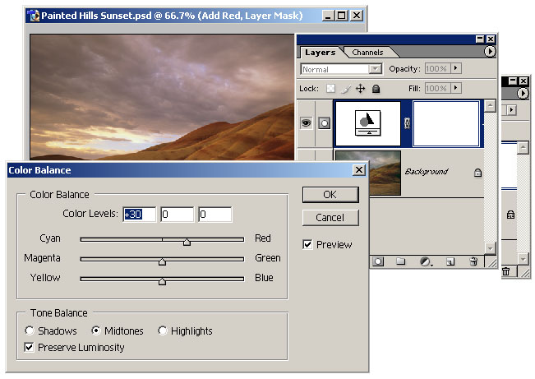
Task: Open the Opacity slider arrow
Action: click(x=456, y=68)
